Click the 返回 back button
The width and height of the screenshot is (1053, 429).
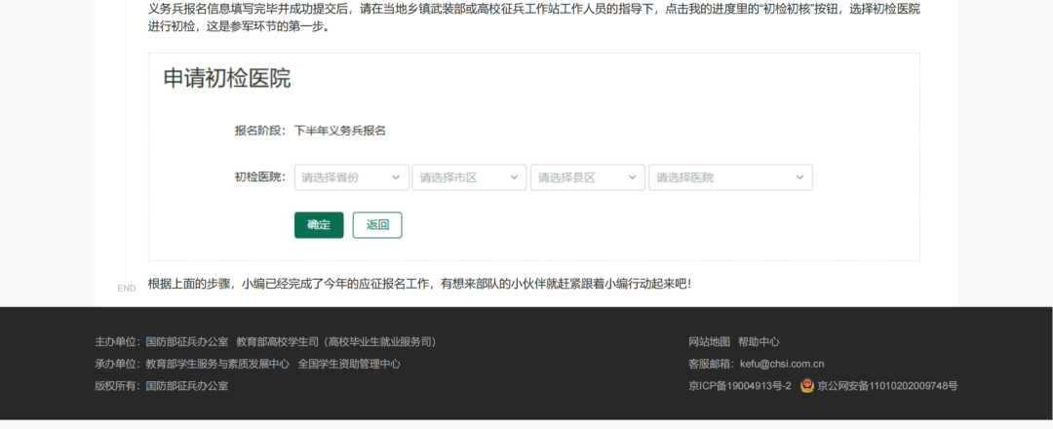pyautogui.click(x=377, y=225)
